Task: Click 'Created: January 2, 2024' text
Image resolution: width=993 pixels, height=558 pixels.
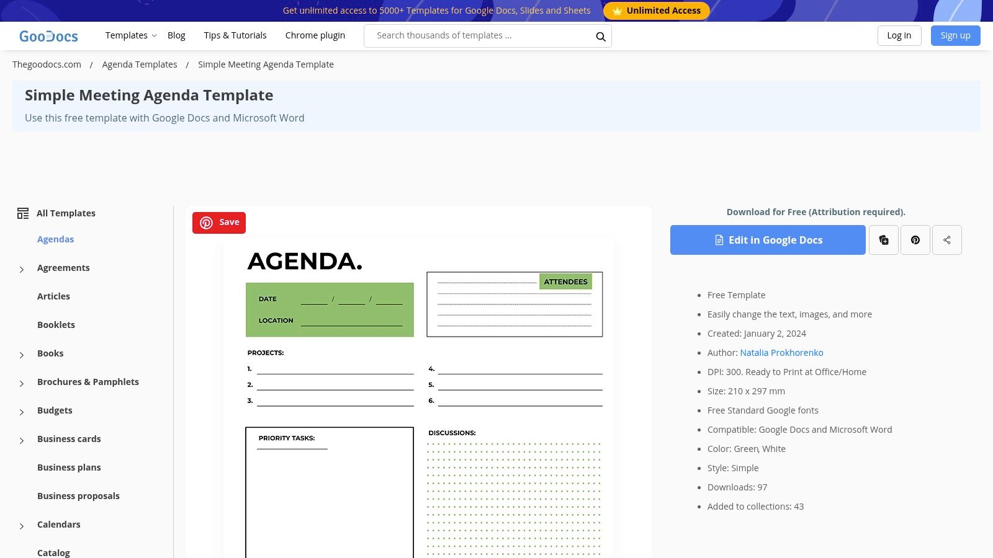Action: coord(757,334)
